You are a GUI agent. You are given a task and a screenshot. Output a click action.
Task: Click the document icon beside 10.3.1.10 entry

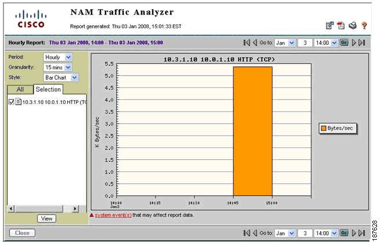(18, 101)
